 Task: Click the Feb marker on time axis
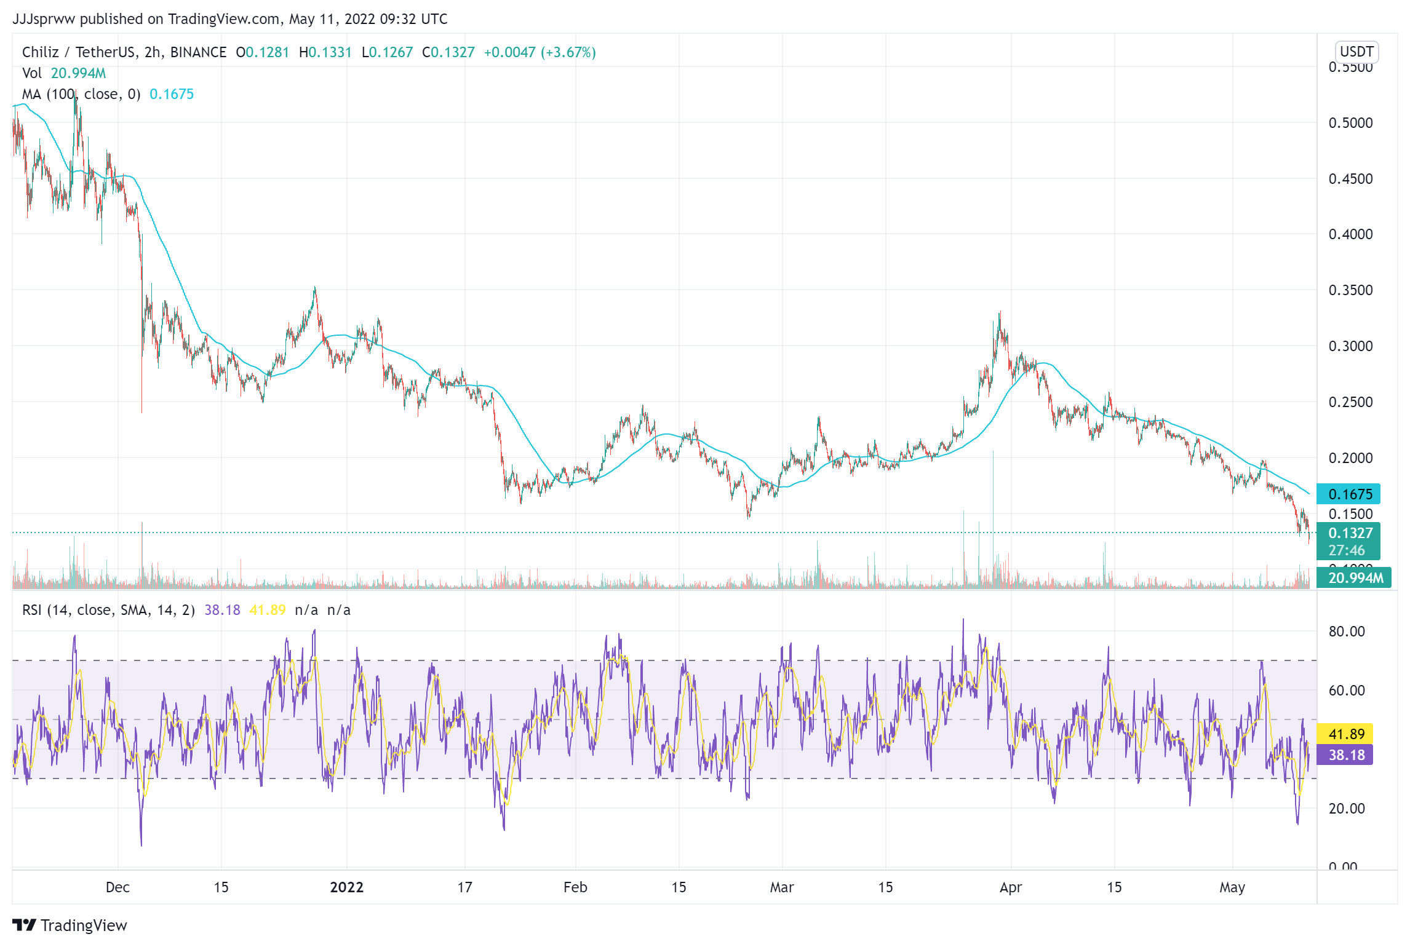click(575, 887)
